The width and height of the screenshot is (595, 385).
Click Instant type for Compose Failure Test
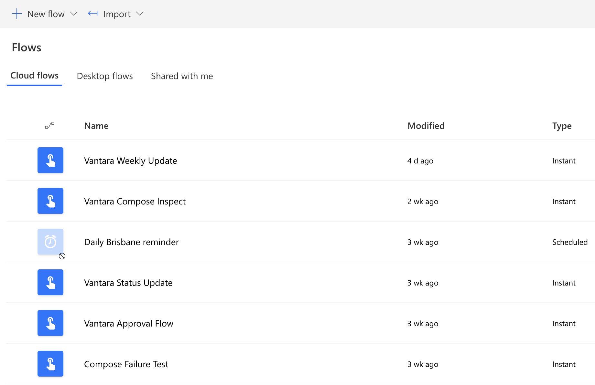tap(564, 364)
